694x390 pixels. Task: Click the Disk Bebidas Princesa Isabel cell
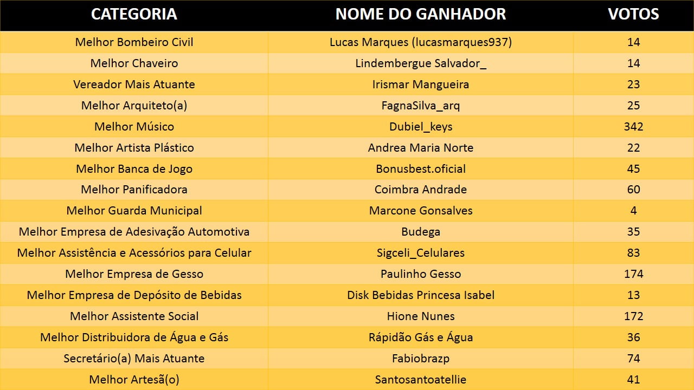point(421,295)
